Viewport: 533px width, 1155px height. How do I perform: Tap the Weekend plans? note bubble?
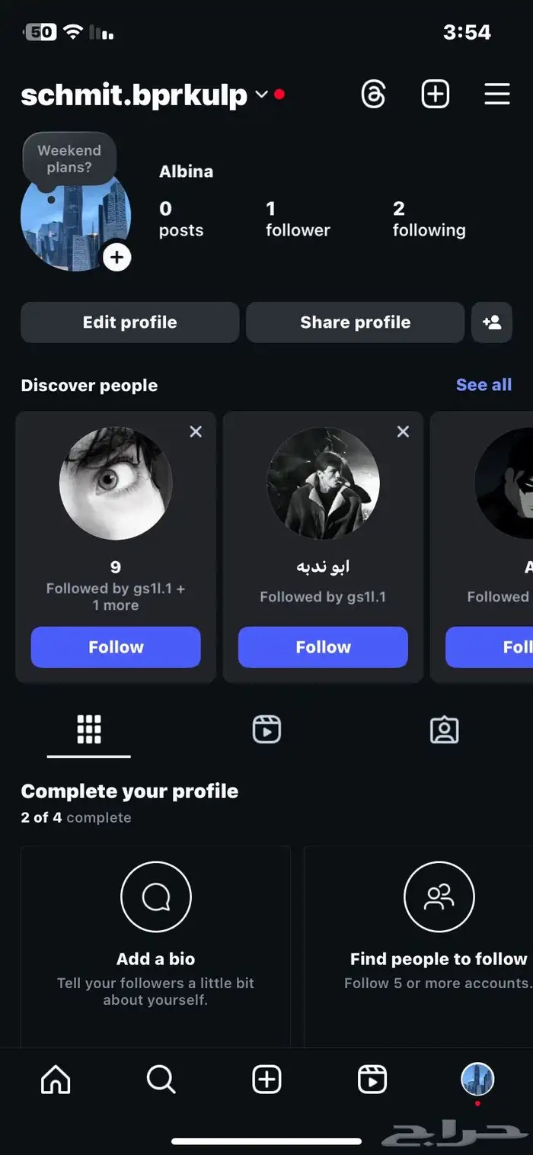point(69,159)
